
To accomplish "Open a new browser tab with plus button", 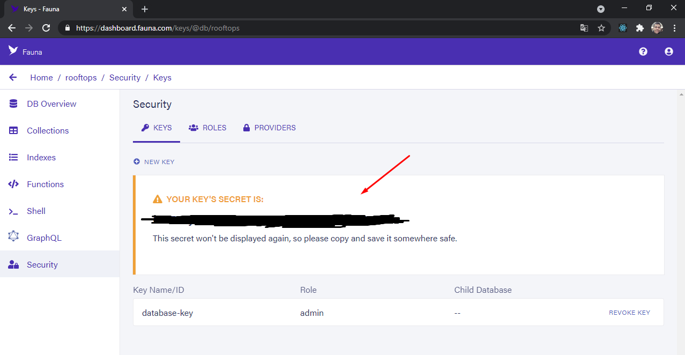I will 145,9.
